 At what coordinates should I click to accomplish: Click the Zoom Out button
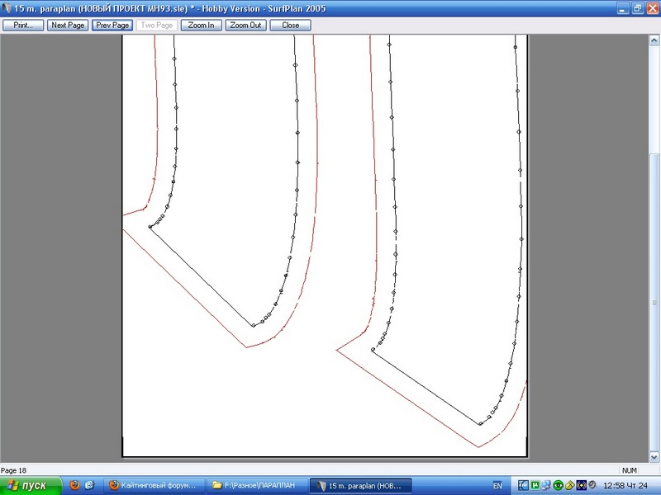click(246, 26)
